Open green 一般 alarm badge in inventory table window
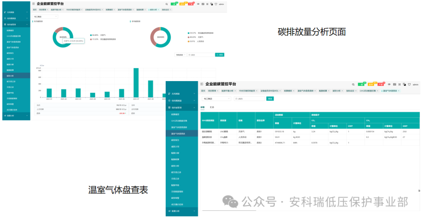The width and height of the screenshot is (422, 219). point(362,84)
